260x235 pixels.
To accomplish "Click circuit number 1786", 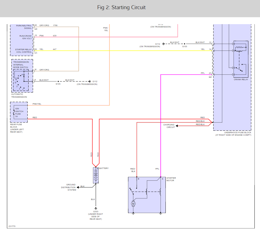I will 55,26.
